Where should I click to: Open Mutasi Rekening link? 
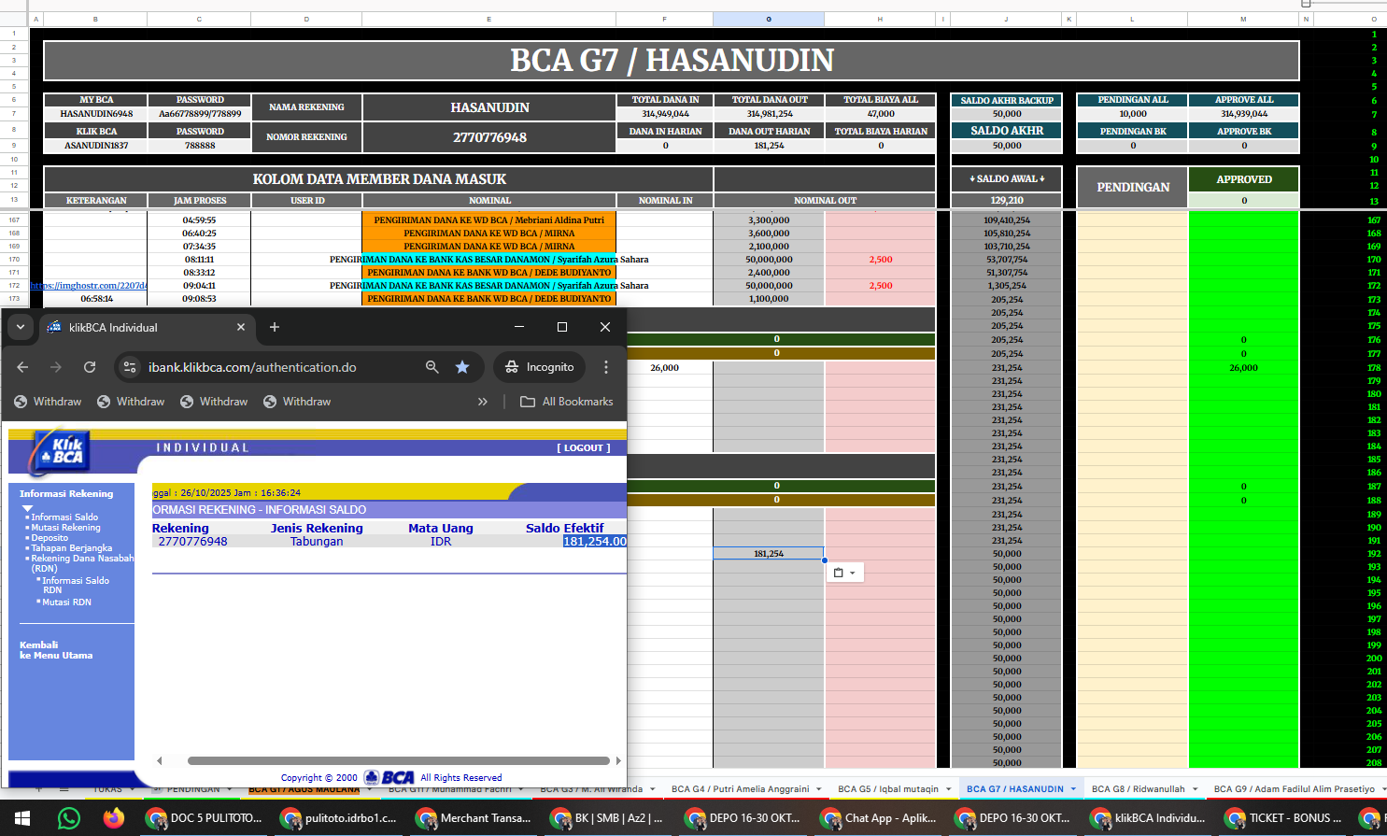pos(65,528)
